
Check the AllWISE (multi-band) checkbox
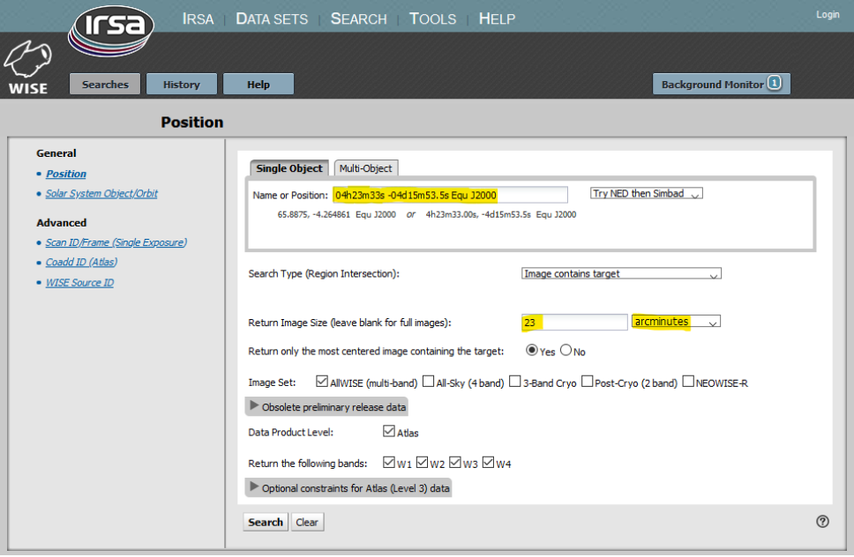coord(322,382)
